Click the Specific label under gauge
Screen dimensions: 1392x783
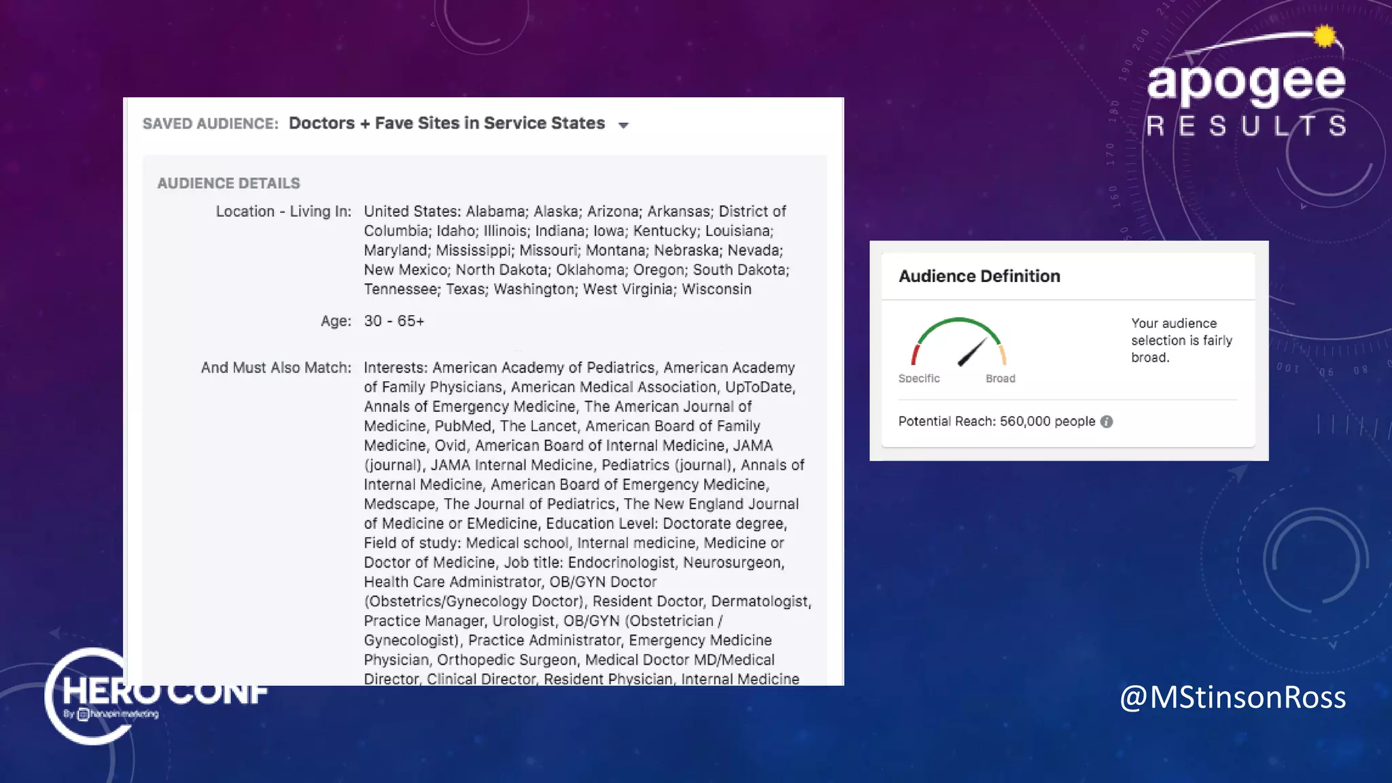(919, 379)
